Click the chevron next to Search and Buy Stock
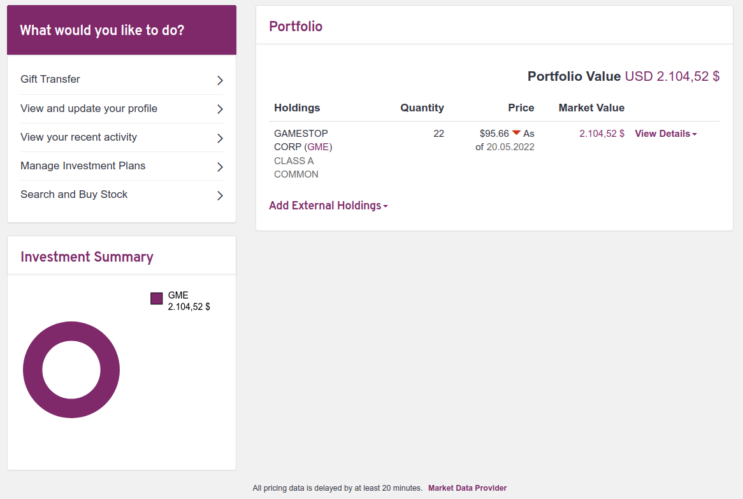743x499 pixels. tap(220, 195)
